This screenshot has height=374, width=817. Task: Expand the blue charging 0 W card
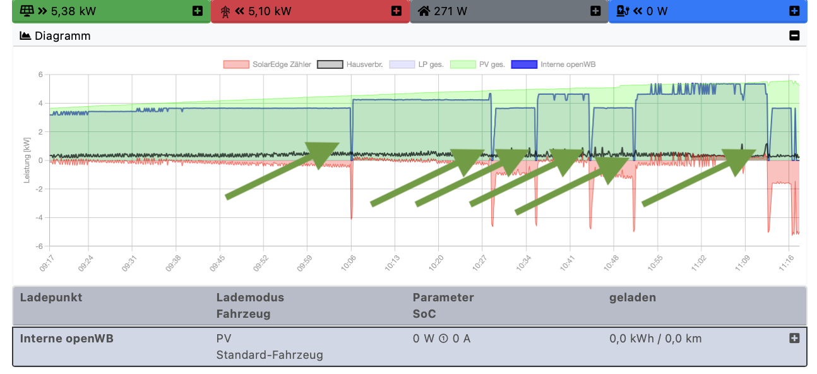pos(794,11)
